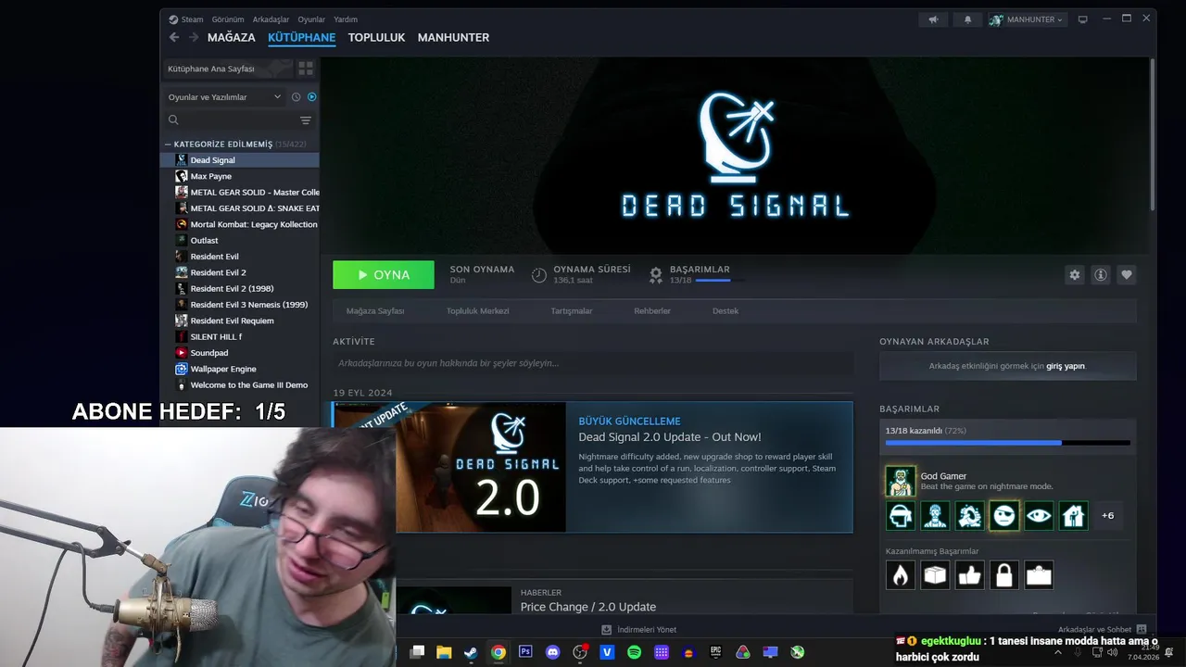This screenshot has width=1186, height=667.
Task: Open the announcements megaphone icon
Action: point(934,19)
